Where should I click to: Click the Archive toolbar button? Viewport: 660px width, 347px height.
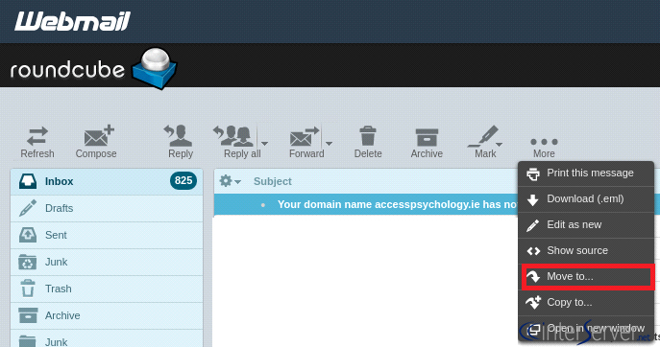[427, 142]
